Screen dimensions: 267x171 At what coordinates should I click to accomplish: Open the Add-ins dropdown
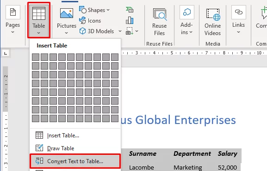click(x=186, y=20)
